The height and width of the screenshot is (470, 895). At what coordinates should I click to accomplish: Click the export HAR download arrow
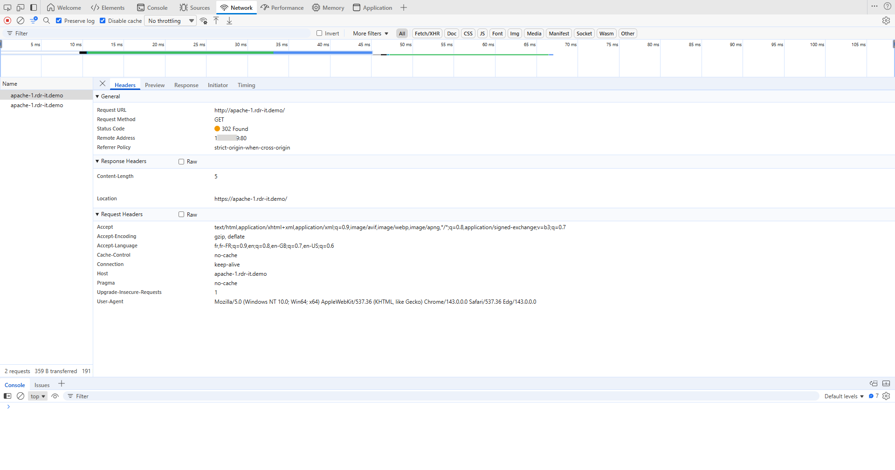coord(229,20)
